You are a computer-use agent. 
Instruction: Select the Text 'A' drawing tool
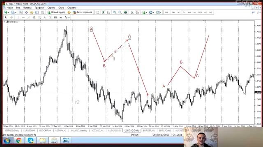[45, 17]
